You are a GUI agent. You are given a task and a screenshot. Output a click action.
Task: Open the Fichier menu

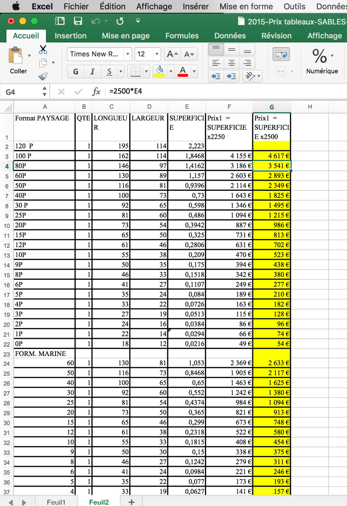76,6
